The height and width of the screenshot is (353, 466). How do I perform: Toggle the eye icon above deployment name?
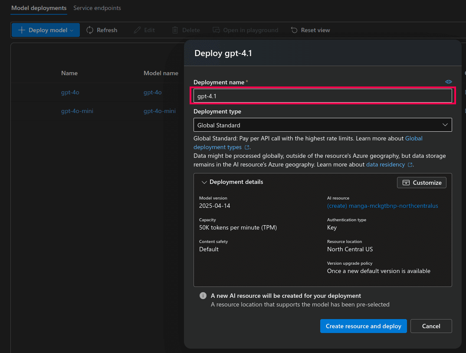click(448, 81)
